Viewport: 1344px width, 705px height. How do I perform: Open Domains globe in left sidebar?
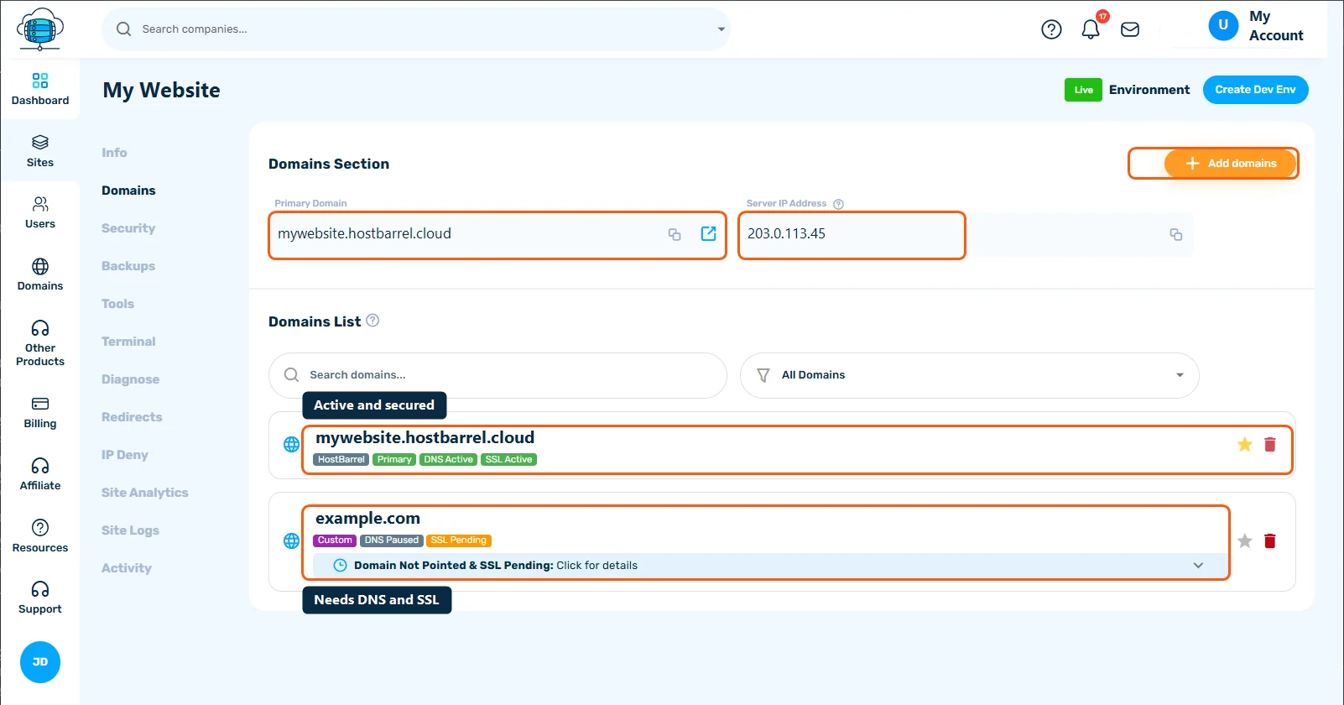pyautogui.click(x=39, y=274)
